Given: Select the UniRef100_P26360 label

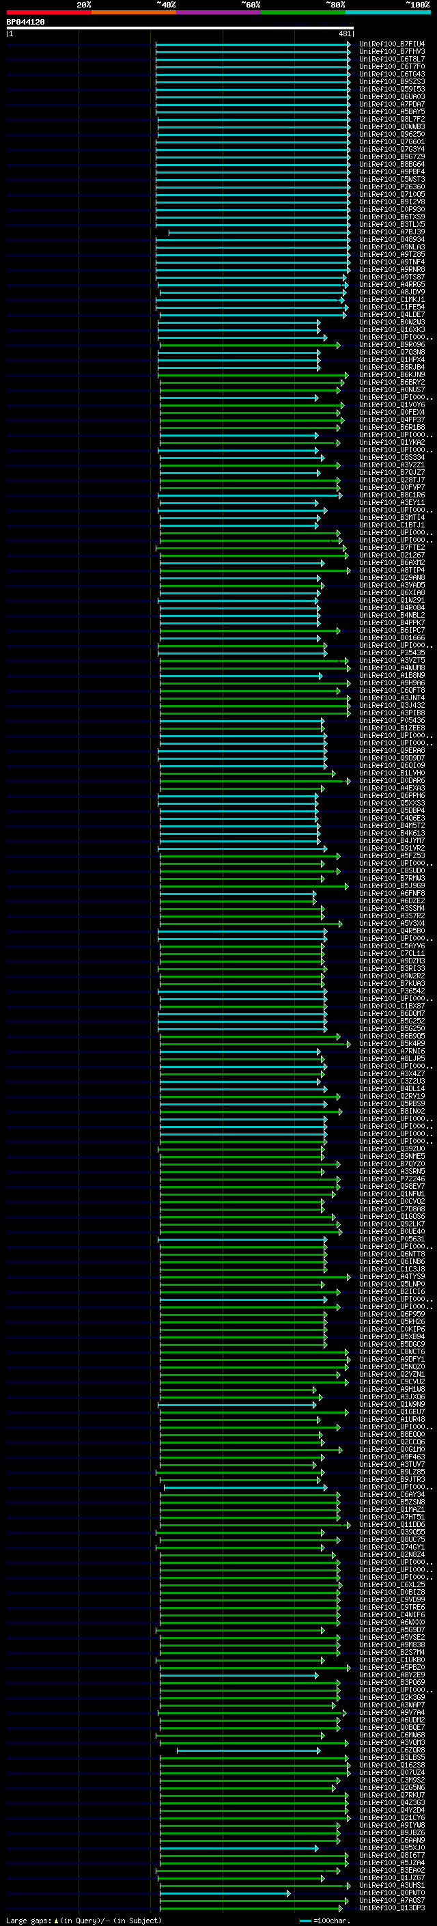Looking at the screenshot, I should point(391,187).
